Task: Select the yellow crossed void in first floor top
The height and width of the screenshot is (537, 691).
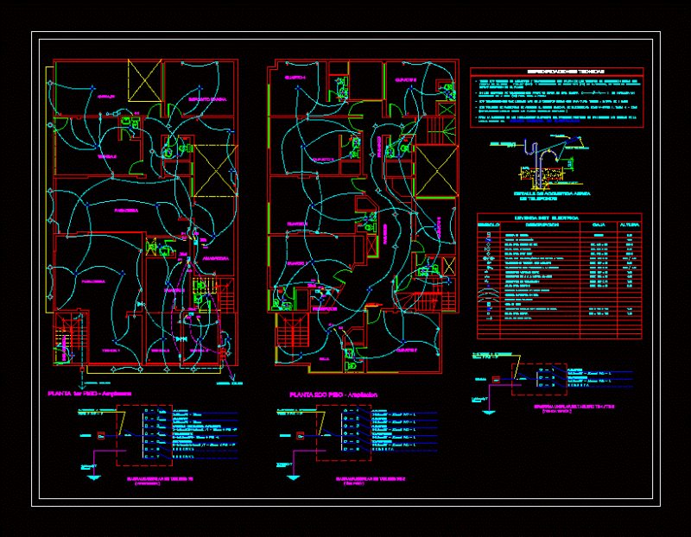Action: click(x=144, y=80)
